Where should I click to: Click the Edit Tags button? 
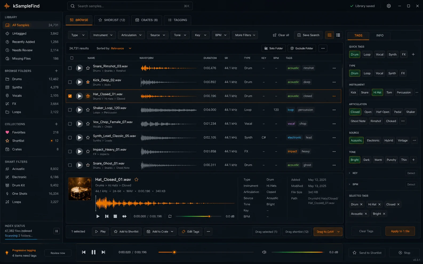(190, 232)
